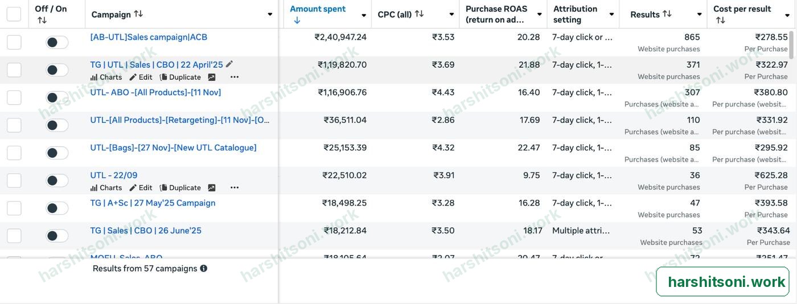Sort by Campaign column arrows icon
The width and height of the screenshot is (797, 304).
pos(138,14)
